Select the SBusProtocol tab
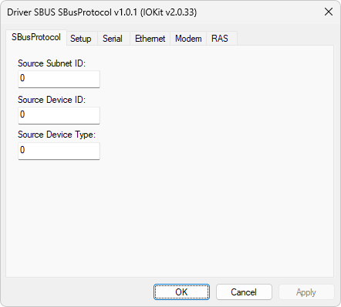 click(x=36, y=37)
